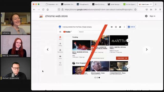Close the "I don't care" tab
This screenshot has height=92, width=164.
(x=151, y=4)
